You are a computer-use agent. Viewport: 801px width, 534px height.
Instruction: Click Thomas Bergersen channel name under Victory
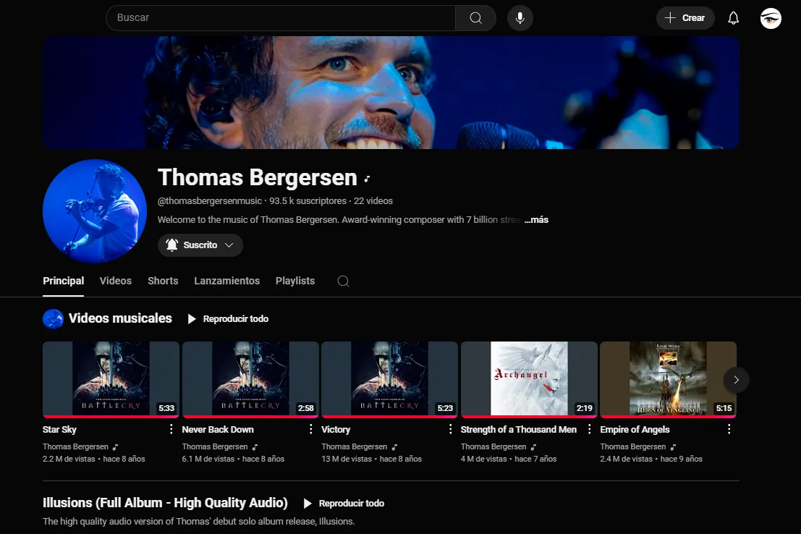click(x=354, y=446)
